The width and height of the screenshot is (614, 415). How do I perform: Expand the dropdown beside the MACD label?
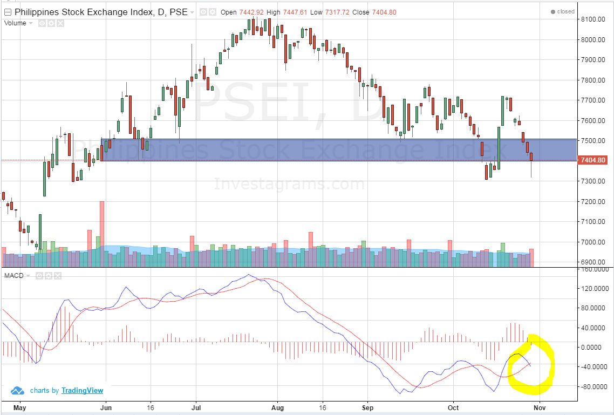pos(28,276)
